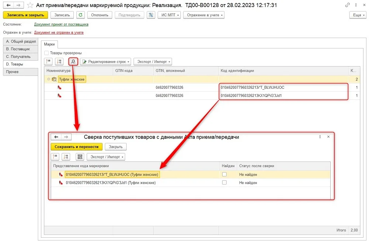The width and height of the screenshot is (369, 241).
Task: Open the Сверка dialog's three-dot menu
Action: (320, 137)
